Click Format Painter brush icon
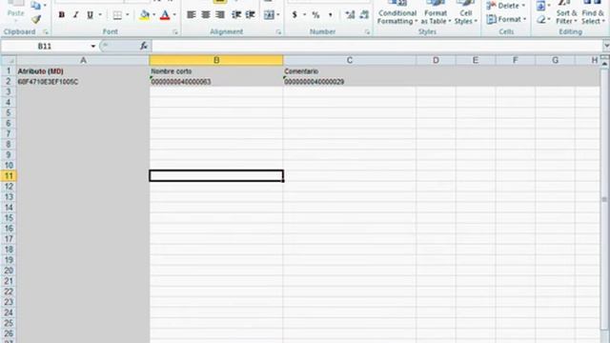 [x=36, y=19]
